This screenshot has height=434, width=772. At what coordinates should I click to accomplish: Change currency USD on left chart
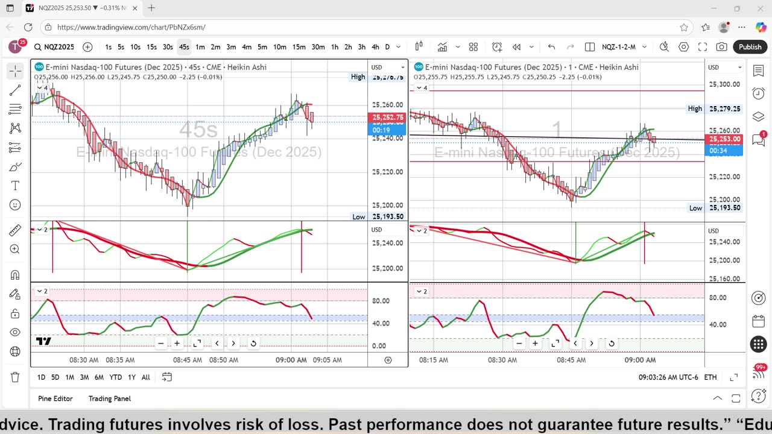(x=387, y=68)
